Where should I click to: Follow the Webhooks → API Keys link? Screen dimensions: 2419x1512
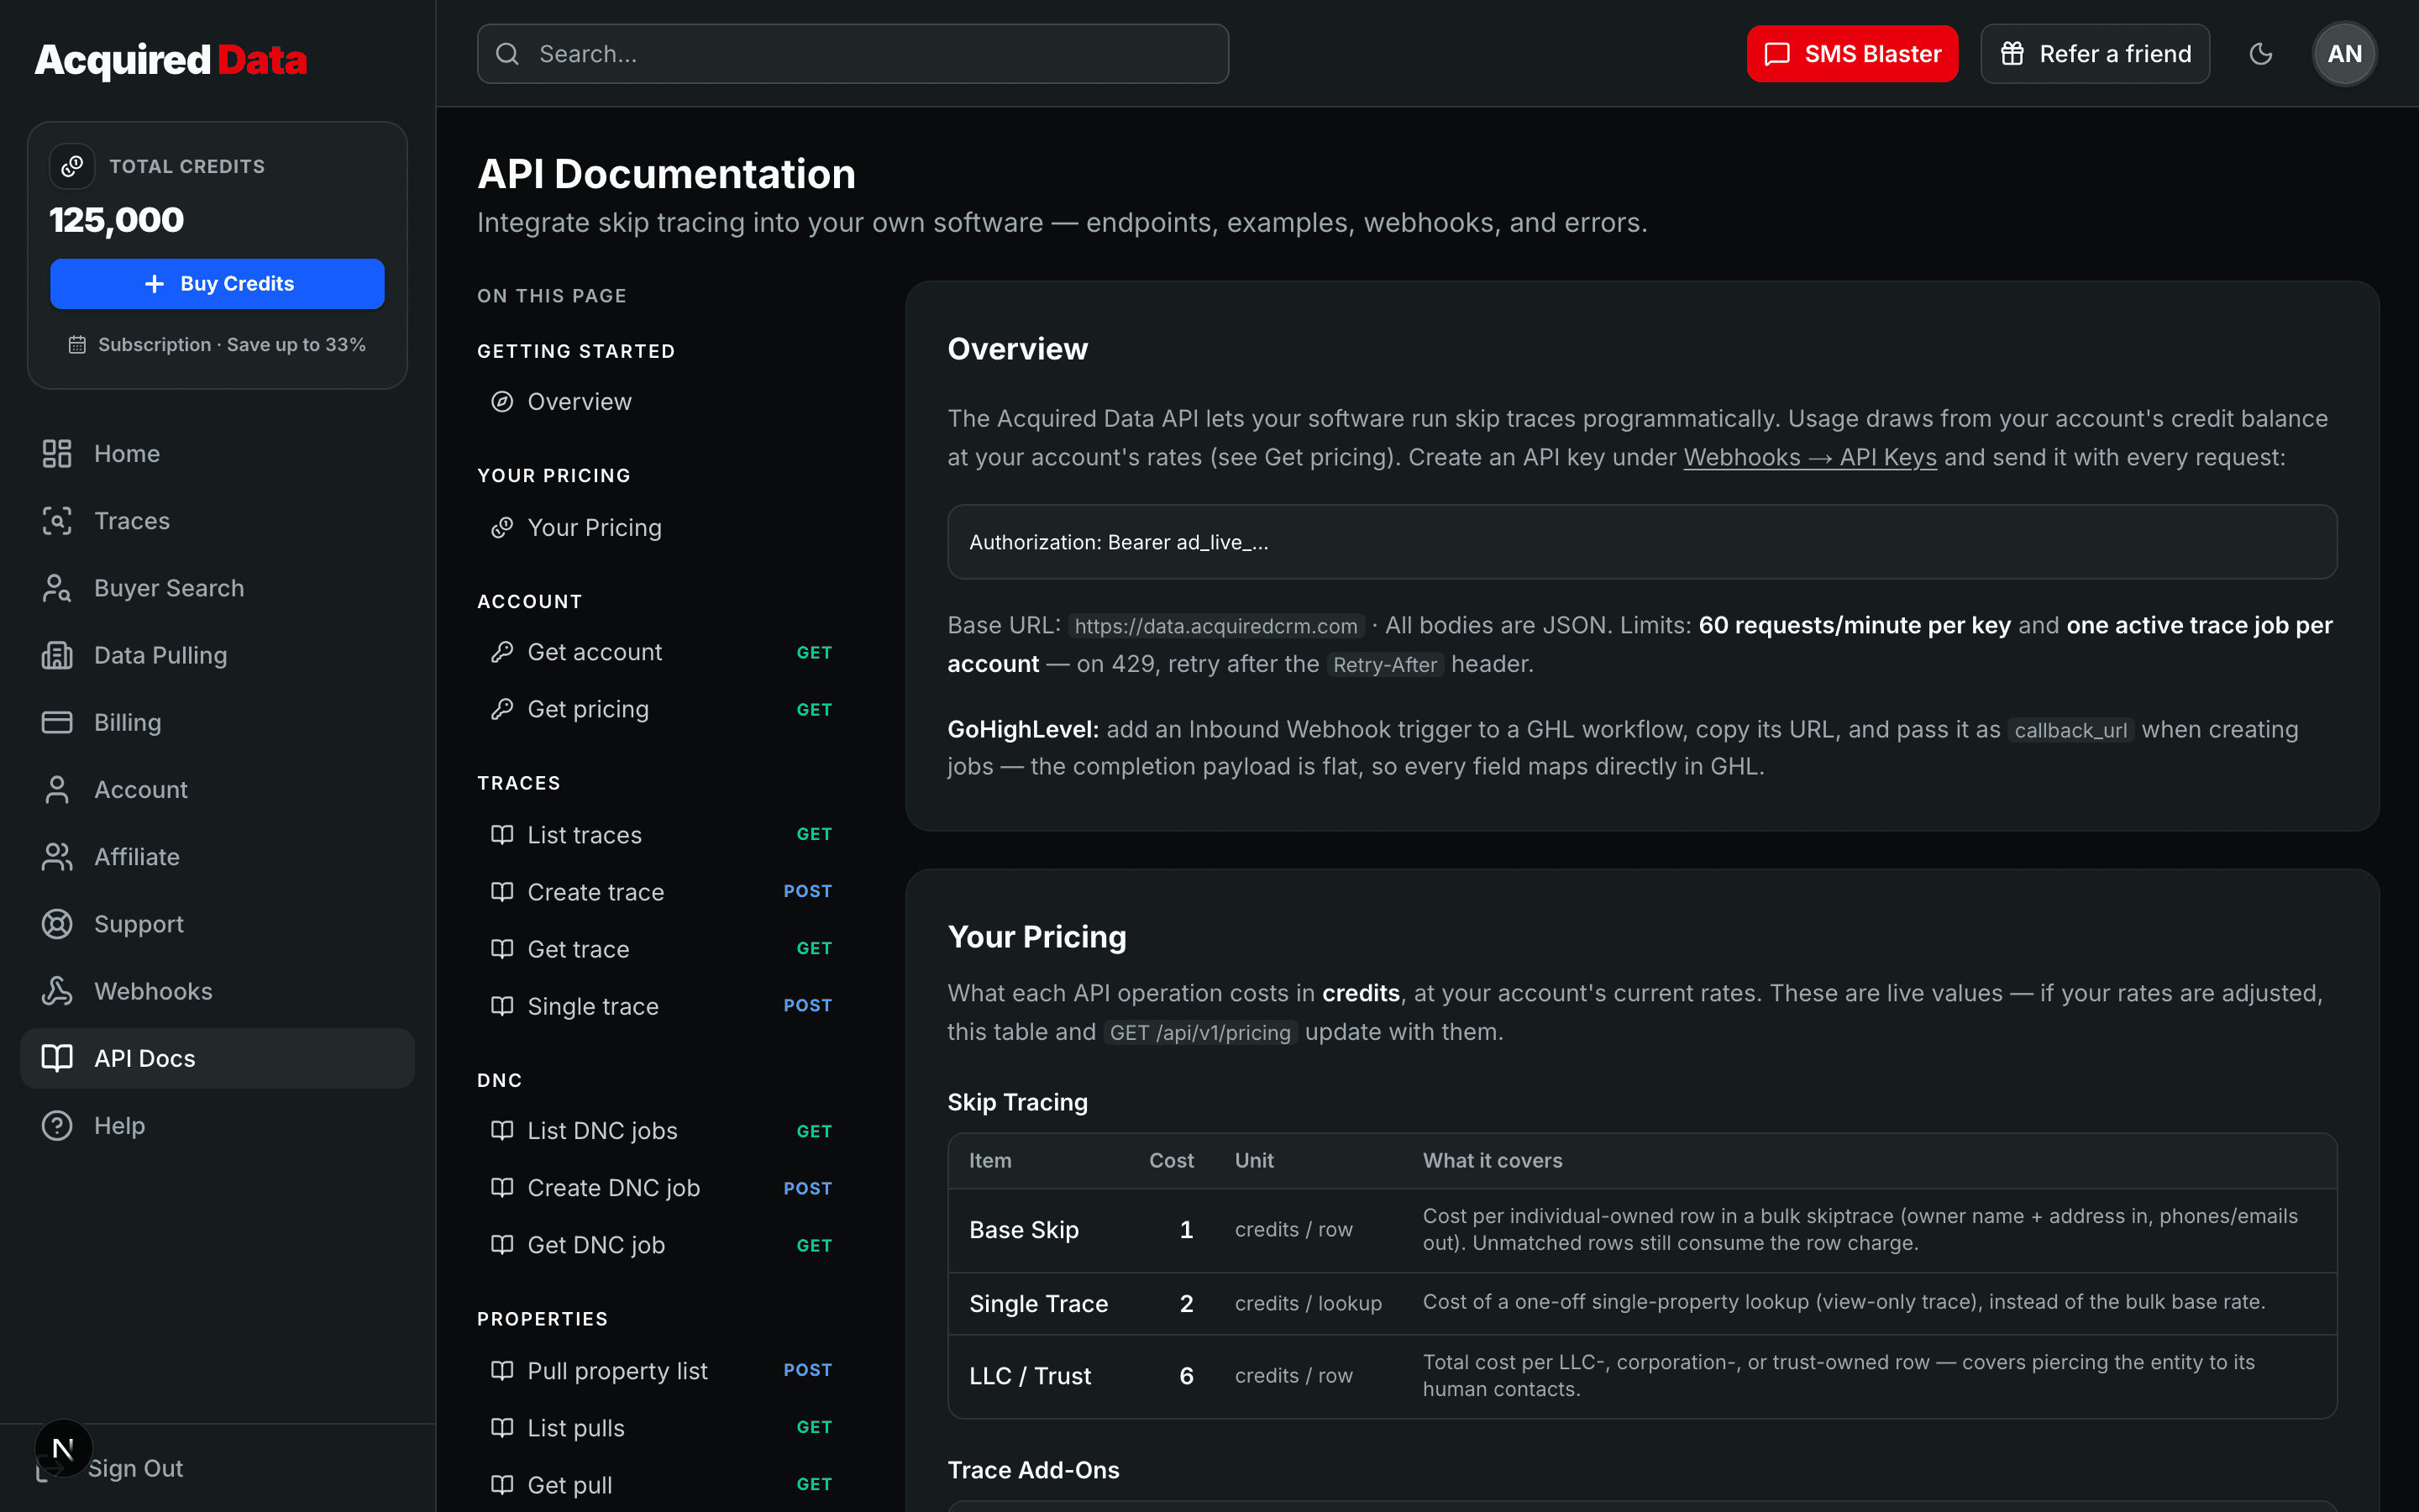[x=1809, y=458]
